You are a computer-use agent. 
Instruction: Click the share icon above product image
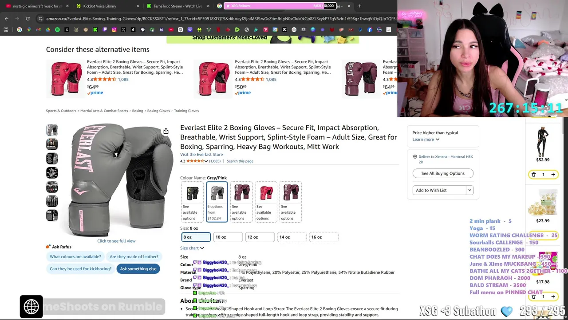[166, 131]
